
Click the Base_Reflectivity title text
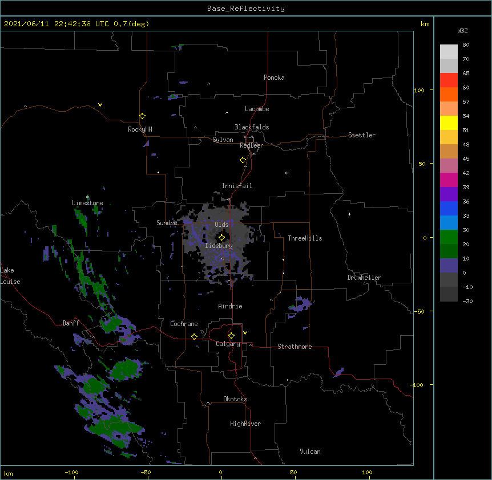(x=246, y=9)
